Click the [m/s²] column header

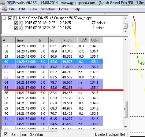[83, 40]
